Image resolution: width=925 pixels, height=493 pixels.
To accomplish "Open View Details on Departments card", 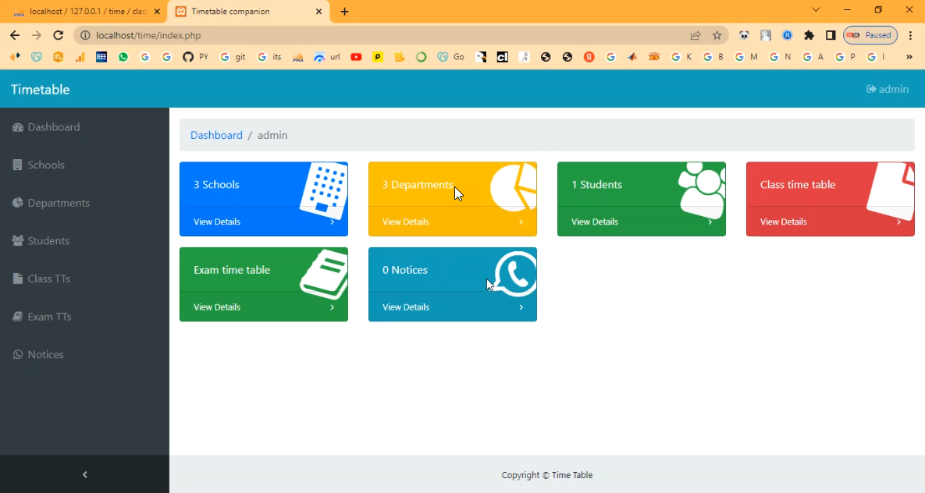I will (x=406, y=222).
